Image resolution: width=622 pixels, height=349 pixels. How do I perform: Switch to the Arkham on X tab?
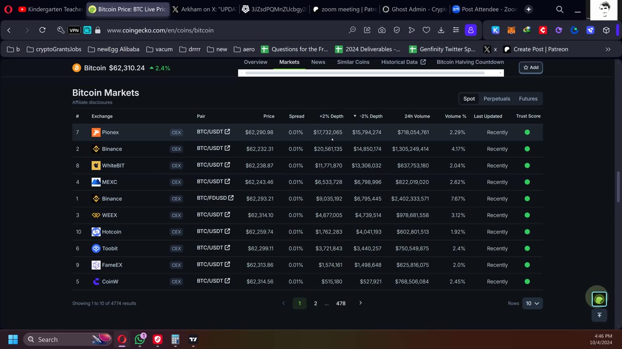pos(204,9)
